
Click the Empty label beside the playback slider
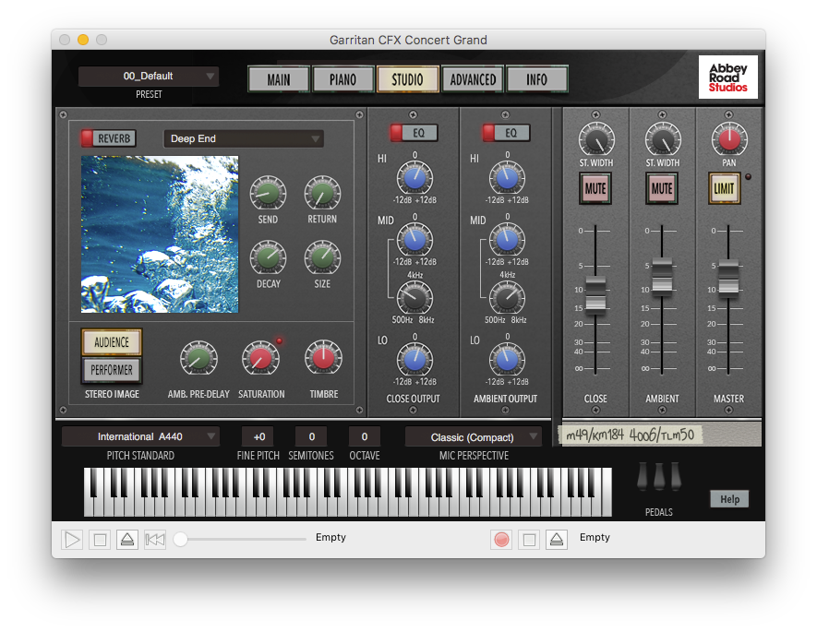(x=330, y=537)
